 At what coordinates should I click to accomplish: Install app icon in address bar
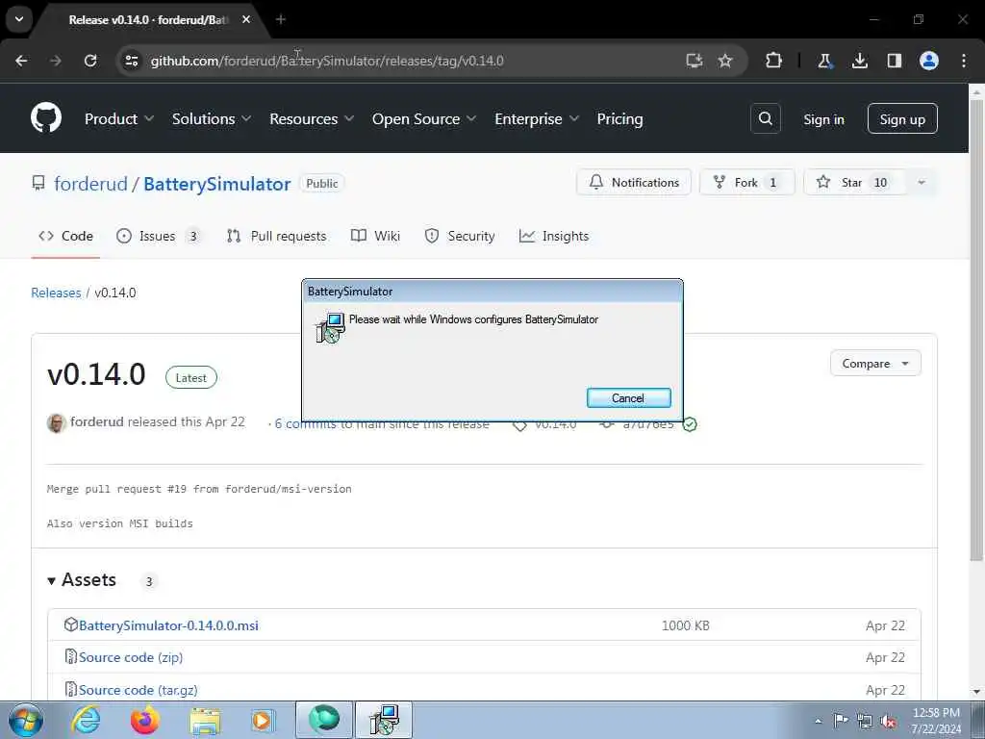694,61
